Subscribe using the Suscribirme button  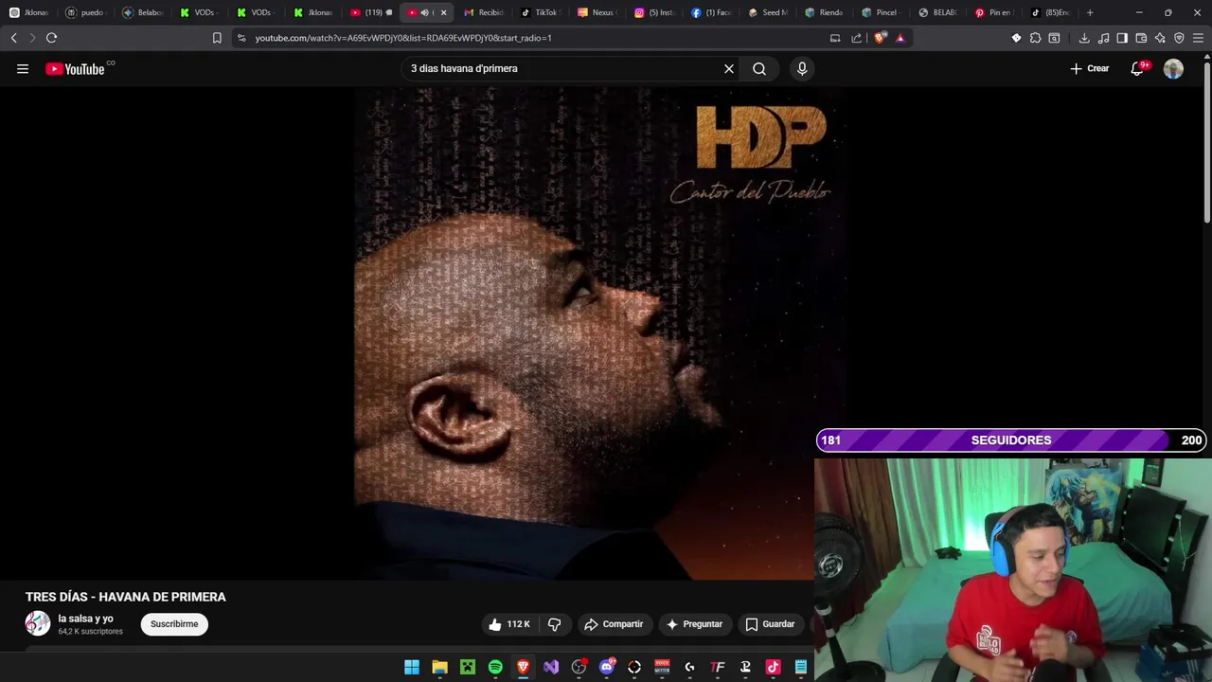coord(174,624)
